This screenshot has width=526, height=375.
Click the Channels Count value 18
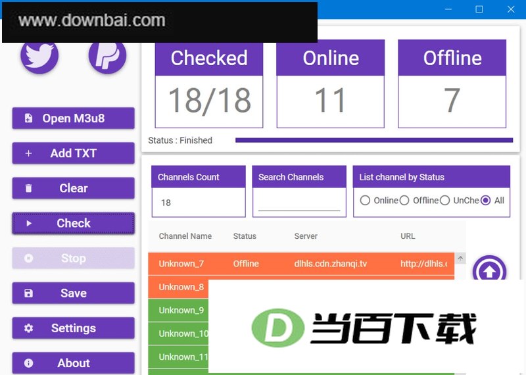click(x=166, y=203)
